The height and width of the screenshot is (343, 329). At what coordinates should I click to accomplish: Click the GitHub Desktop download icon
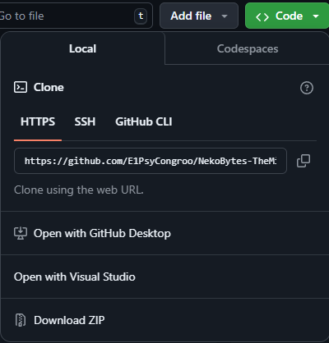click(x=21, y=233)
